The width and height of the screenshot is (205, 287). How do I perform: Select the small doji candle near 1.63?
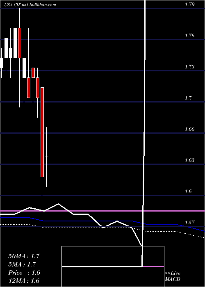pyautogui.click(x=47, y=157)
